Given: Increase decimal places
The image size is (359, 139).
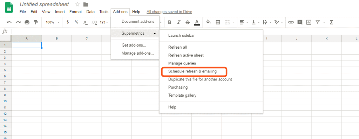Looking at the screenshot, I should (x=94, y=22).
